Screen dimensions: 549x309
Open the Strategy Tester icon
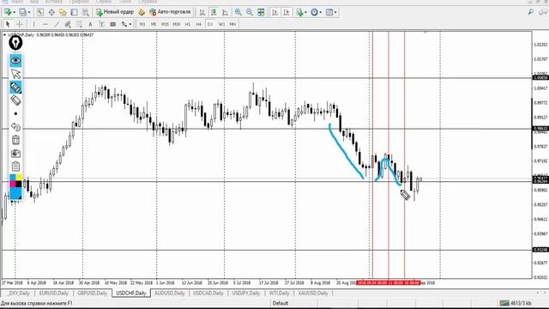[86, 12]
